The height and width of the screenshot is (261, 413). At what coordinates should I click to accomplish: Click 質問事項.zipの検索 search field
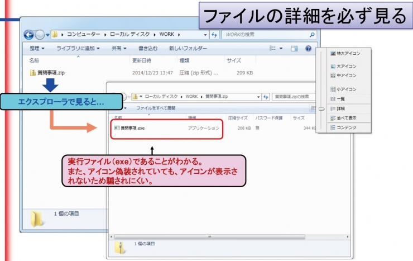[x=294, y=97]
